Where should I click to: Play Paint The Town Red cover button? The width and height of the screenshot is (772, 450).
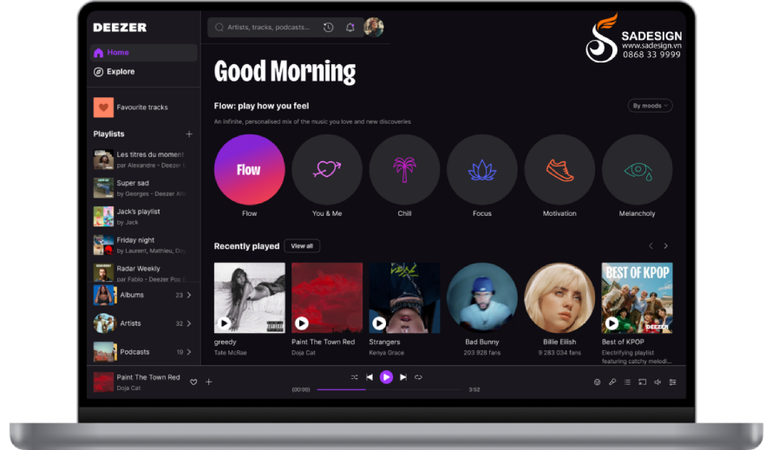pyautogui.click(x=302, y=323)
